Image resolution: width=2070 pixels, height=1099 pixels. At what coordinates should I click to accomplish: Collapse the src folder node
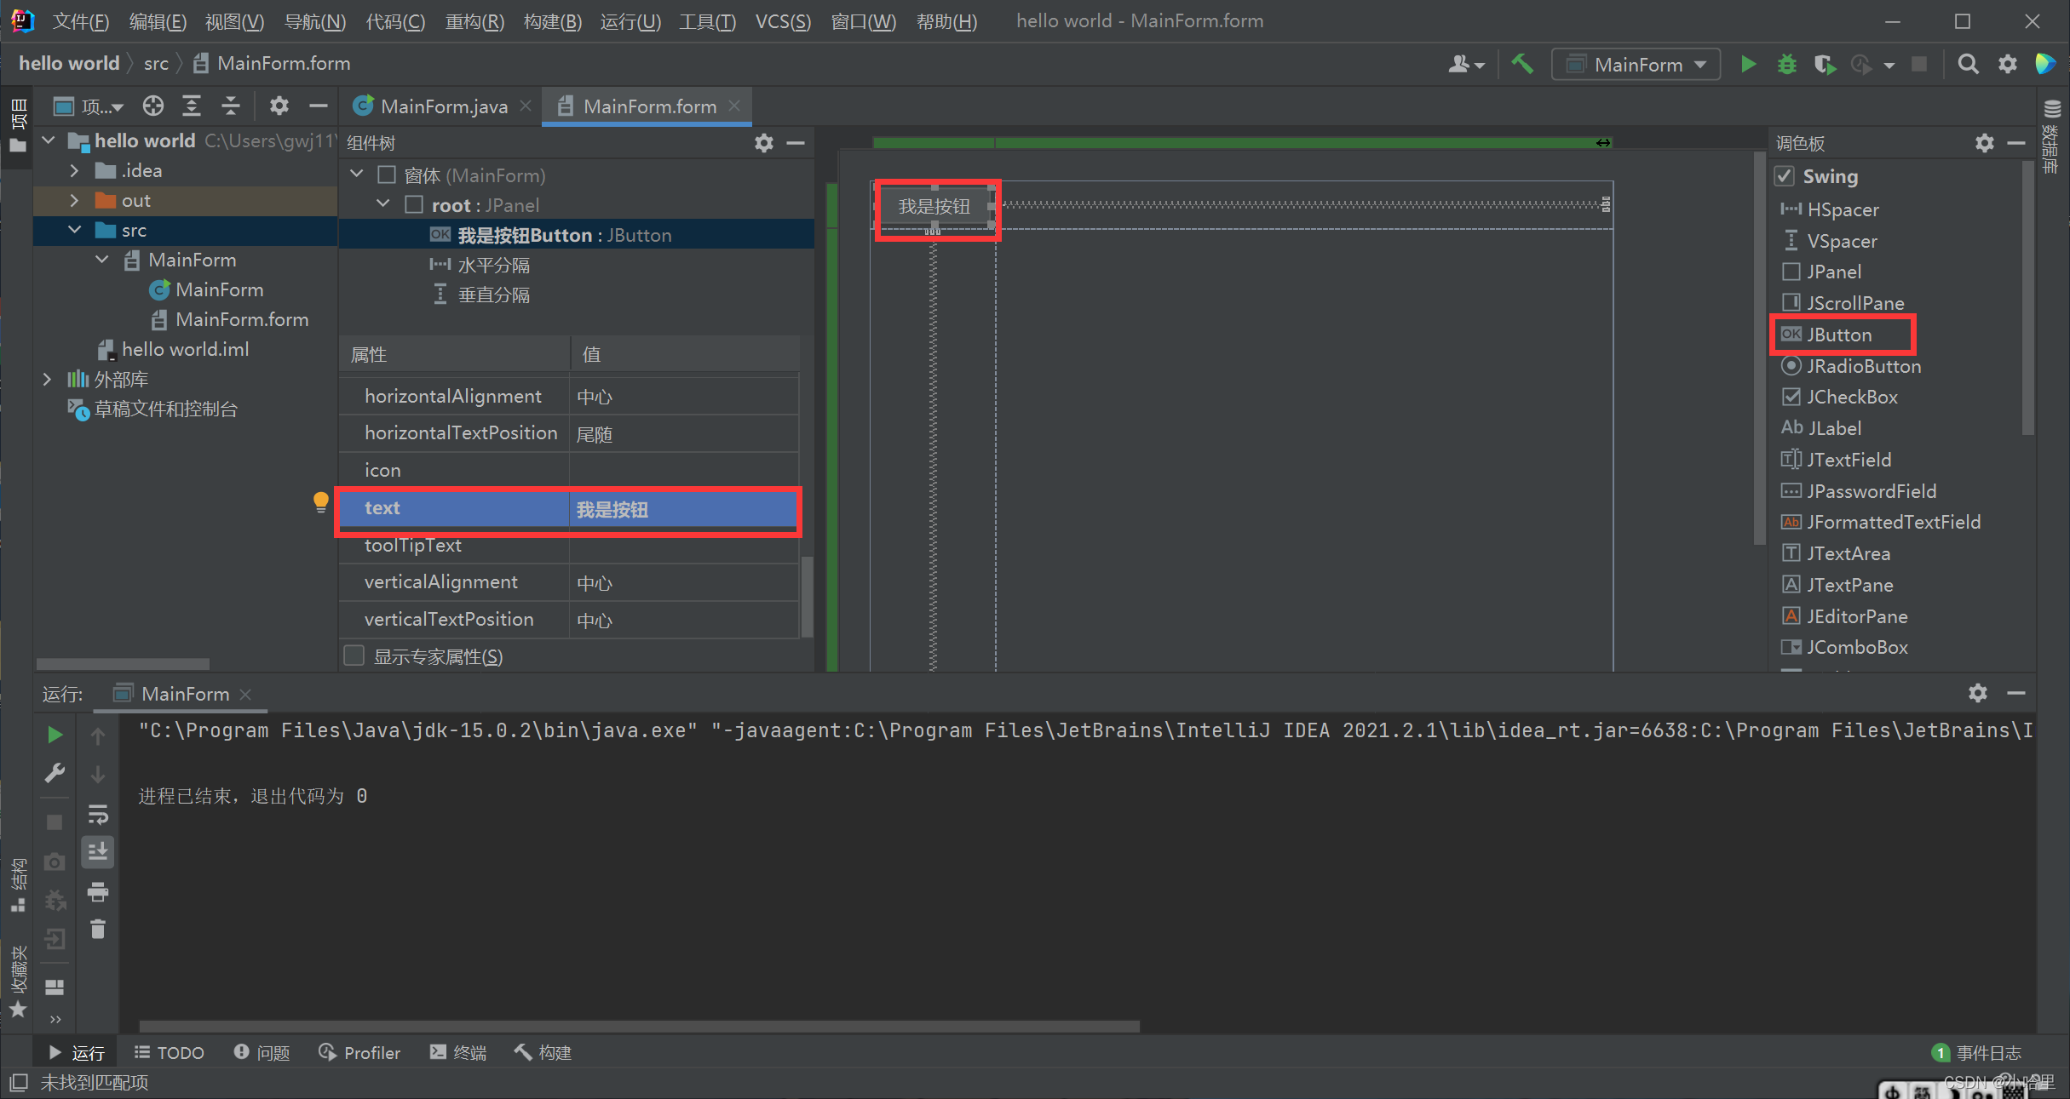pyautogui.click(x=74, y=231)
